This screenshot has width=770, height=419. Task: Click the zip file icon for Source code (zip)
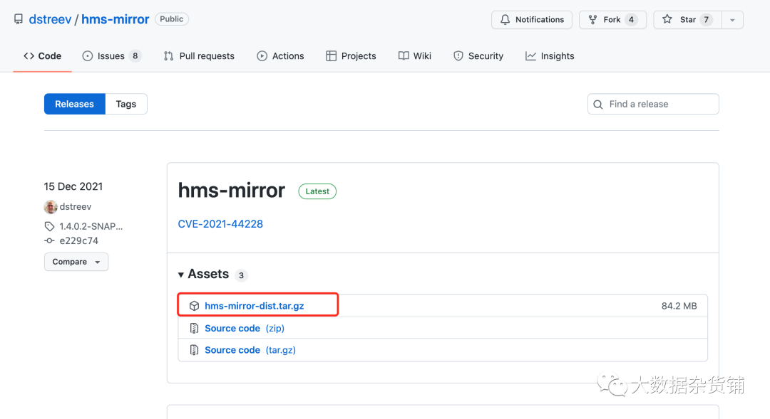[x=195, y=329]
